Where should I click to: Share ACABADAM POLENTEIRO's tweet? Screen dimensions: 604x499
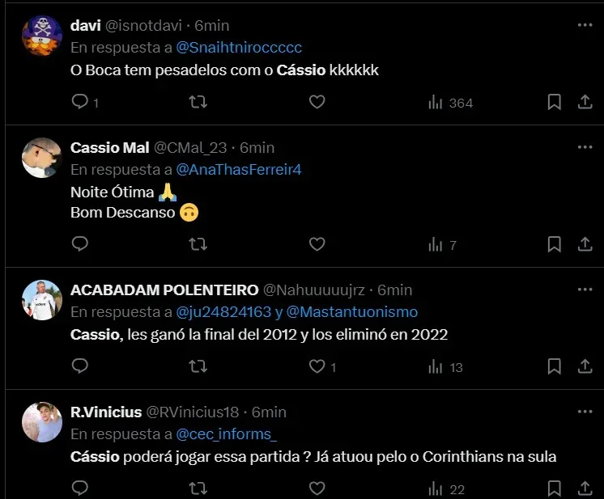(585, 366)
